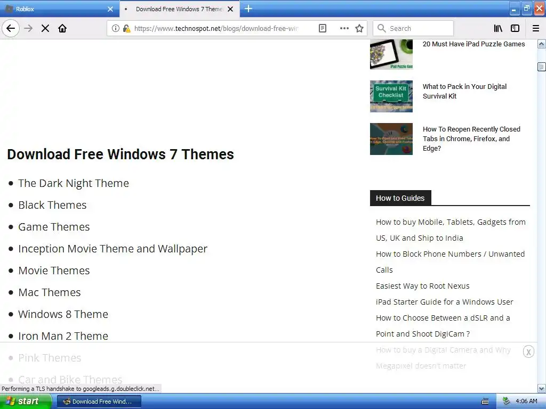This screenshot has height=409, width=546.
Task: Focus the Search box in toolbar
Action: click(x=413, y=28)
